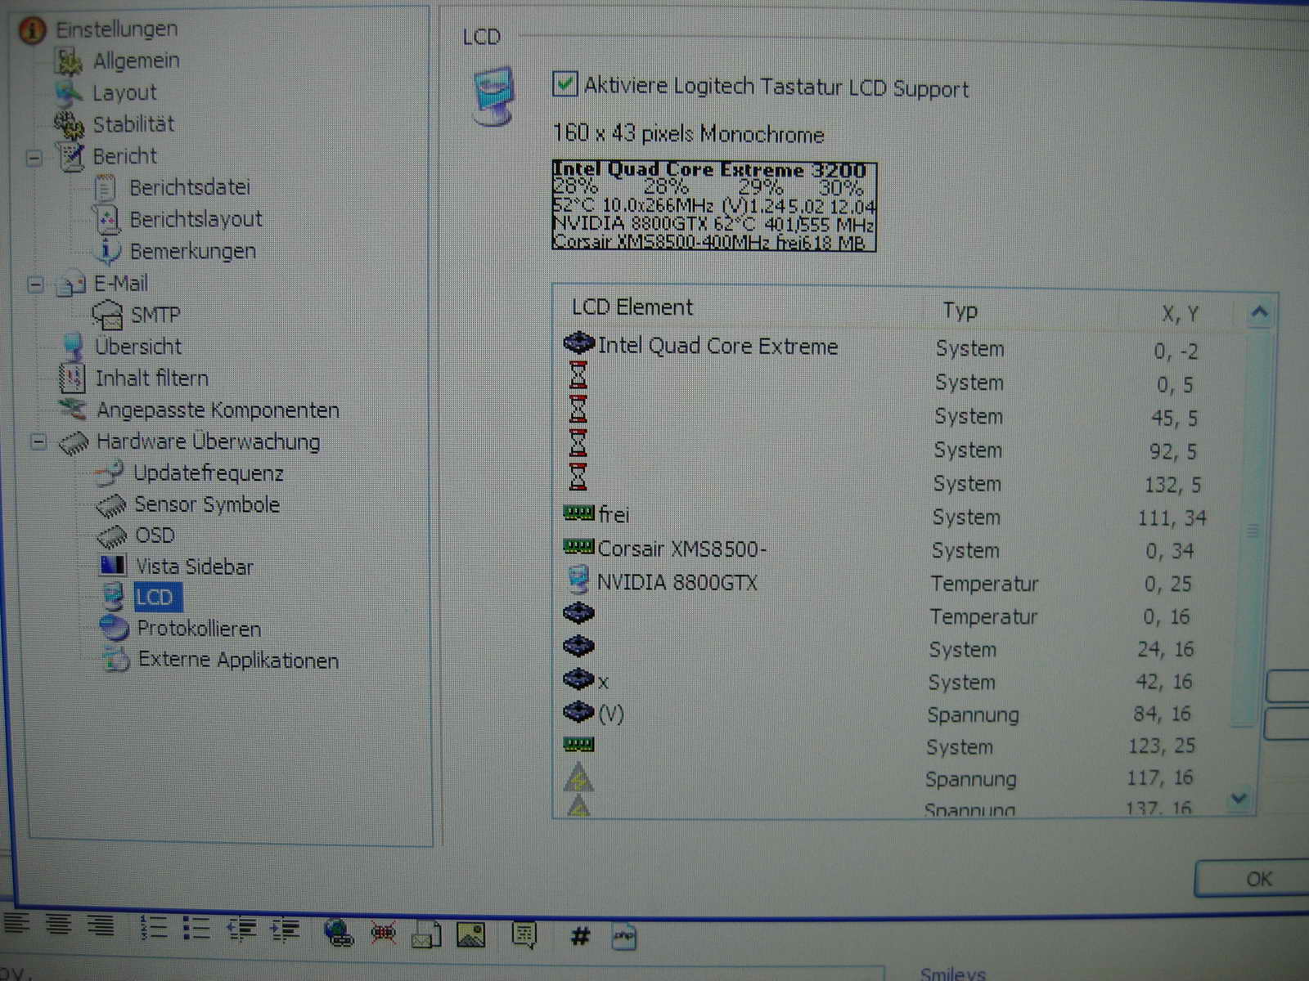Toggle Aktiviere Logitech Tastatur LCD Support checkbox
The image size is (1309, 981).
point(565,84)
